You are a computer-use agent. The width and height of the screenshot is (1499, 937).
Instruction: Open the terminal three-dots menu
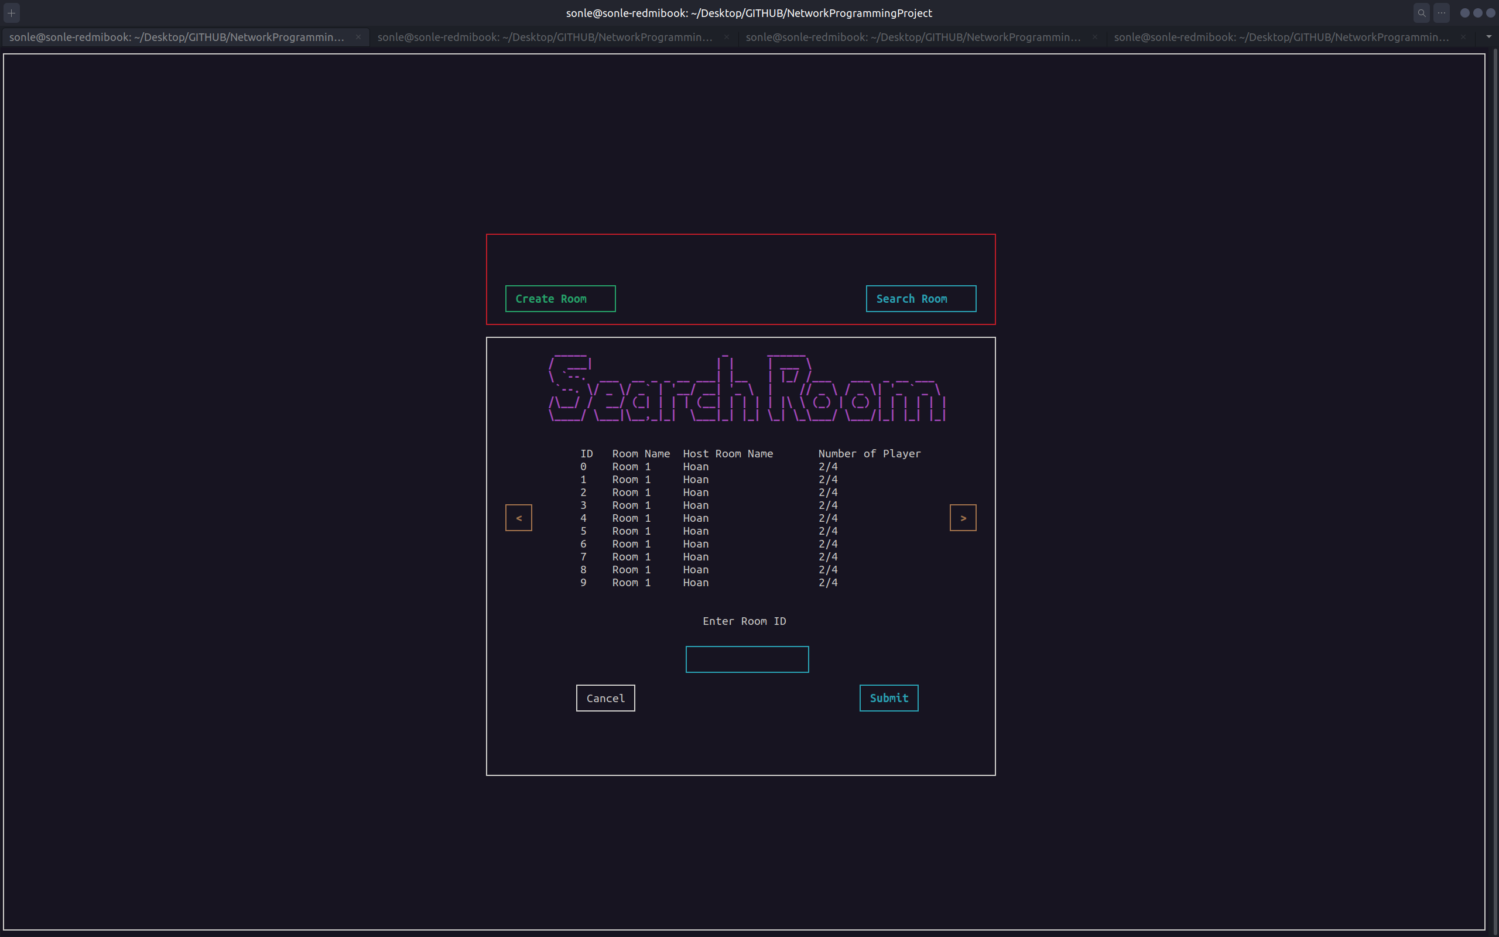(1442, 13)
